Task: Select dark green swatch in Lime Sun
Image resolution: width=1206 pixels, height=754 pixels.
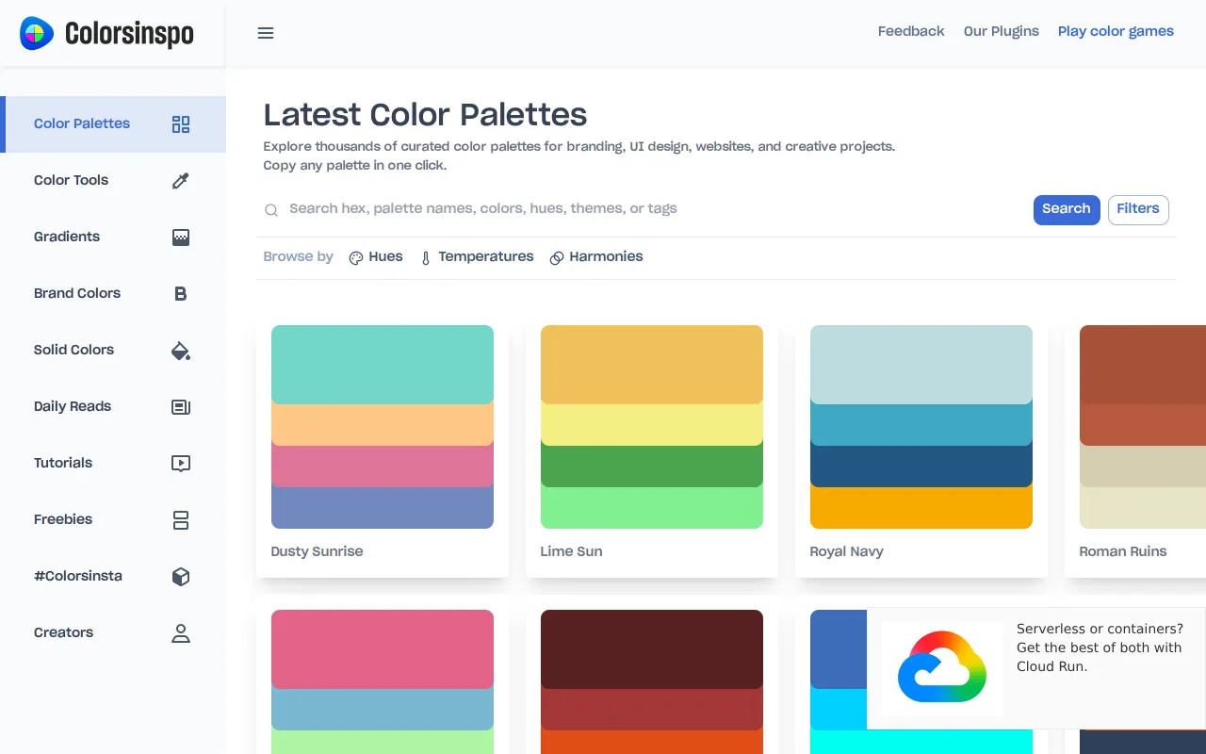Action: 652,467
